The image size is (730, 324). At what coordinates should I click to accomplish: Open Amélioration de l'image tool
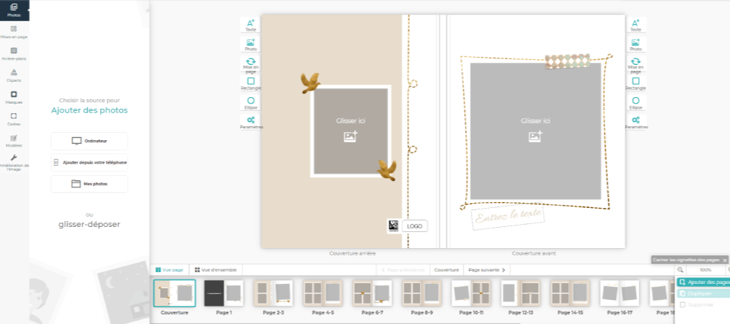pyautogui.click(x=14, y=163)
